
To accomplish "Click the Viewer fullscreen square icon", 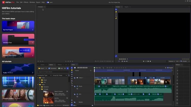I will coord(122,61).
